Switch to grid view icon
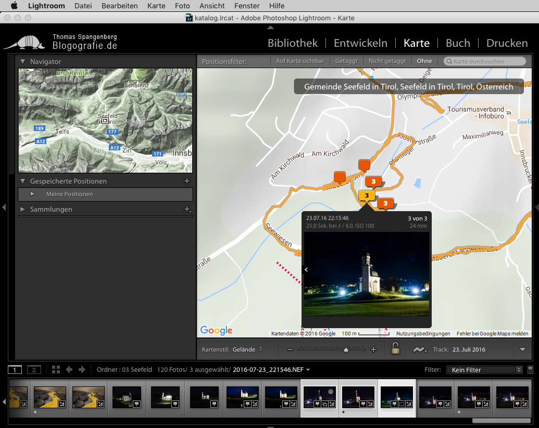The height and width of the screenshot is (428, 539). pos(56,369)
